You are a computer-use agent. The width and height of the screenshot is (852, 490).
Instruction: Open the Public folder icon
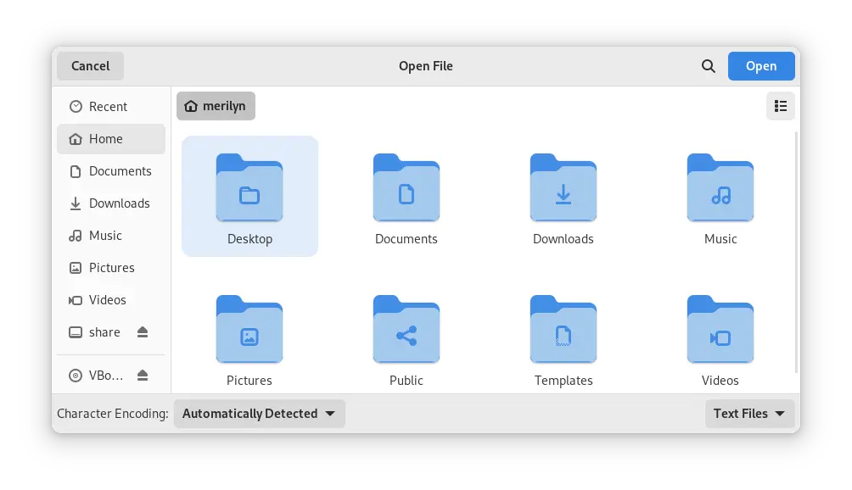tap(406, 331)
